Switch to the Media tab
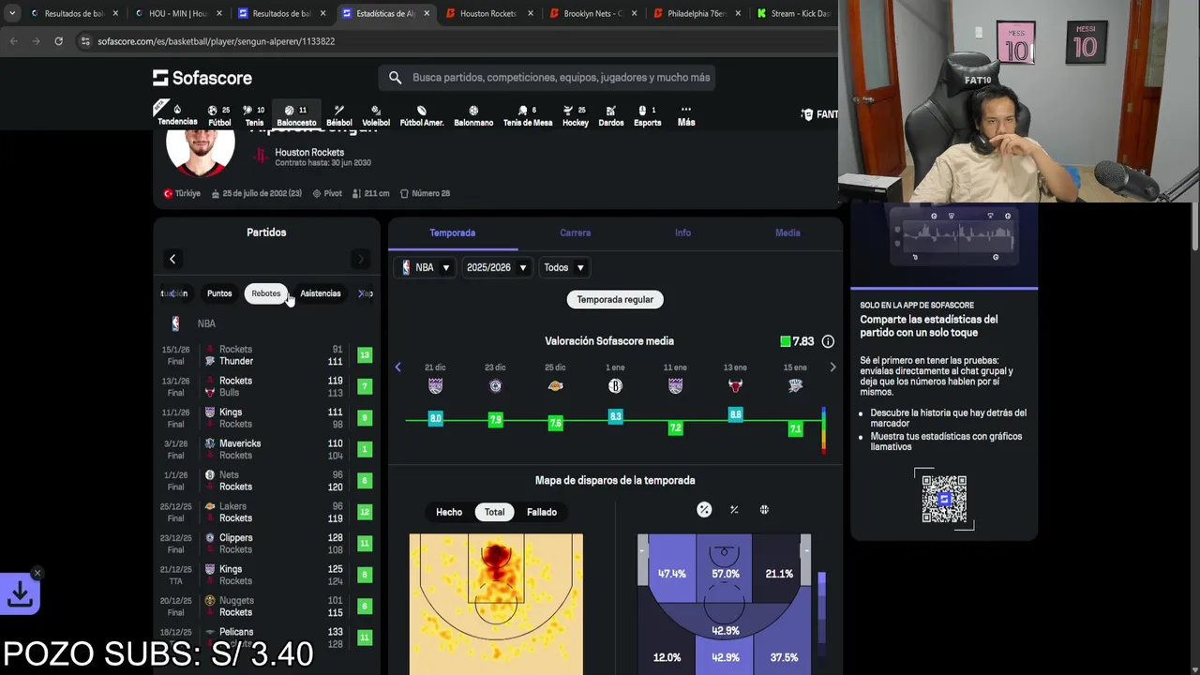 787,232
